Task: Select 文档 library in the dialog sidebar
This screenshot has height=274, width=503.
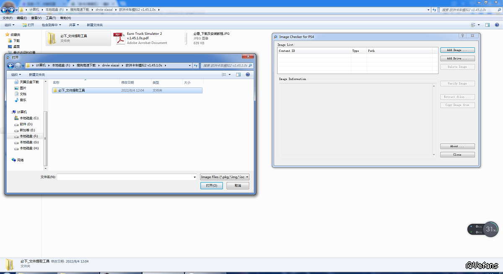Action: (x=20, y=94)
